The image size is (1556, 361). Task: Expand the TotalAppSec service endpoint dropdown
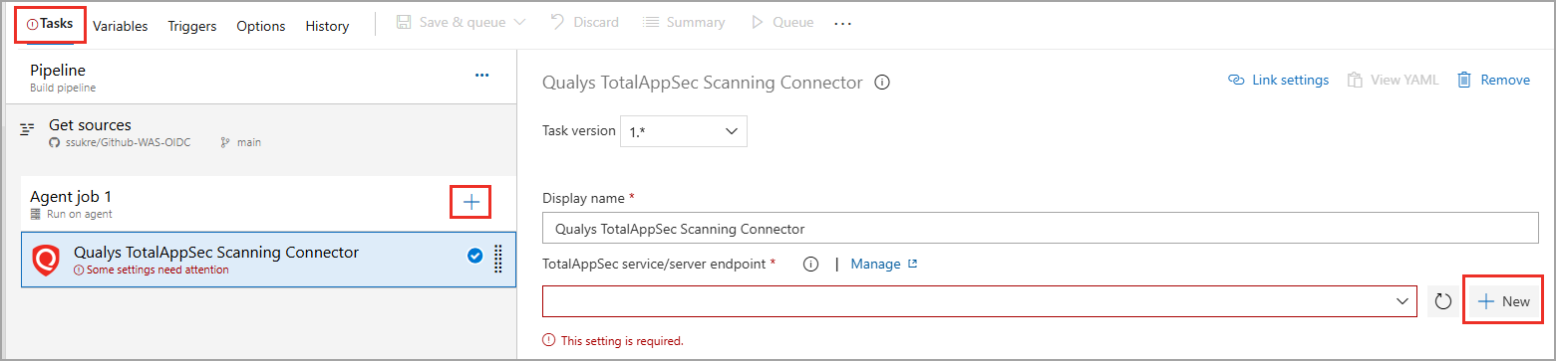click(x=980, y=301)
